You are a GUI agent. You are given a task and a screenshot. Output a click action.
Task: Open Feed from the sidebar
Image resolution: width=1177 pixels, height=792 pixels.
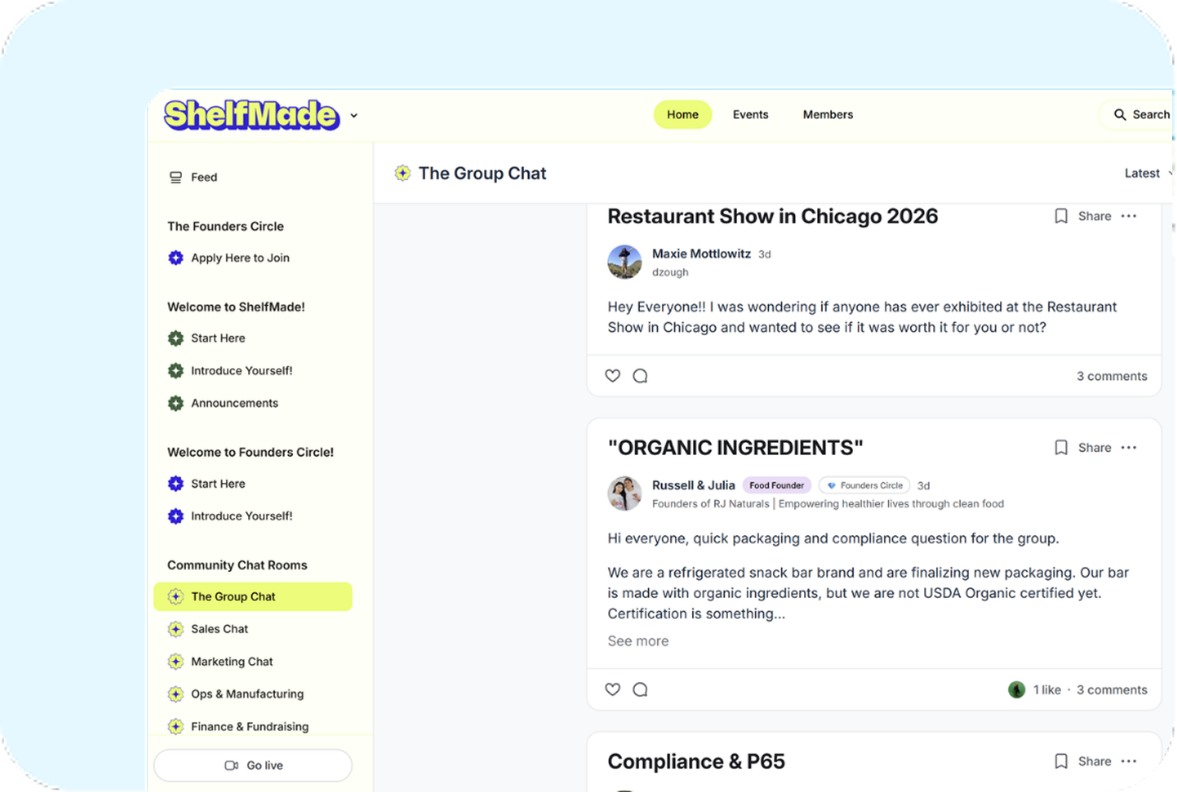[203, 177]
